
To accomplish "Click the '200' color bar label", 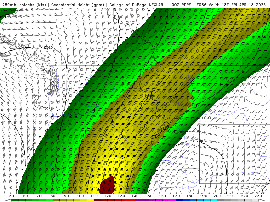I will pyautogui.click(x=217, y=196).
